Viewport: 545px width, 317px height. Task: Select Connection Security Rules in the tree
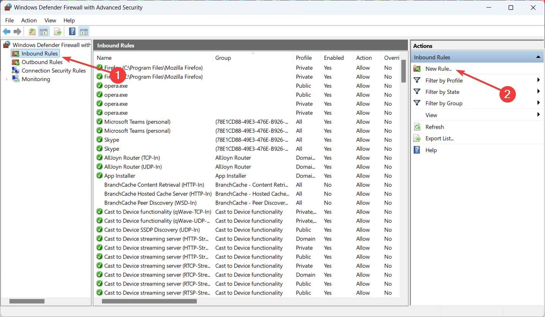(x=54, y=70)
